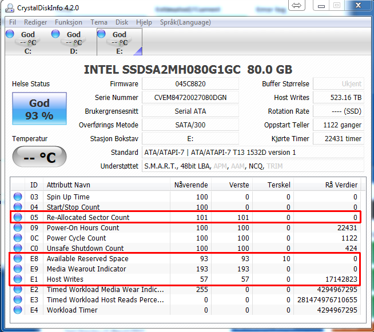The height and width of the screenshot is (332, 374).
Task: Open the Hjelp menu
Action: (144, 22)
